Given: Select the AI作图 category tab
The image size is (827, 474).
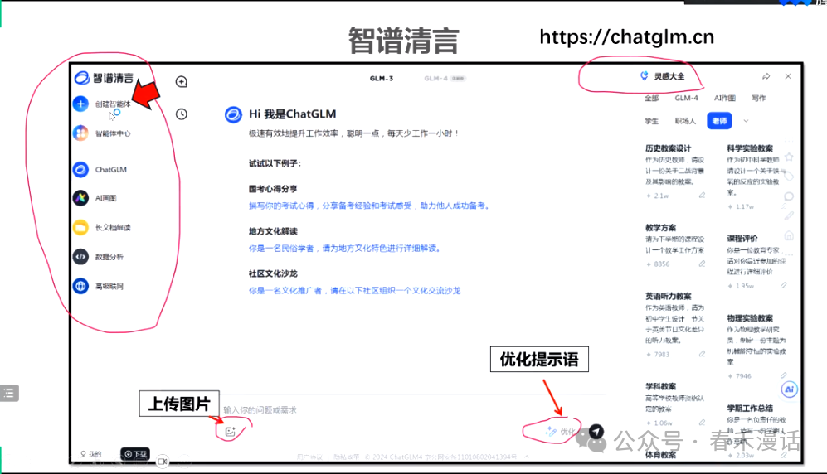Looking at the screenshot, I should coord(725,98).
